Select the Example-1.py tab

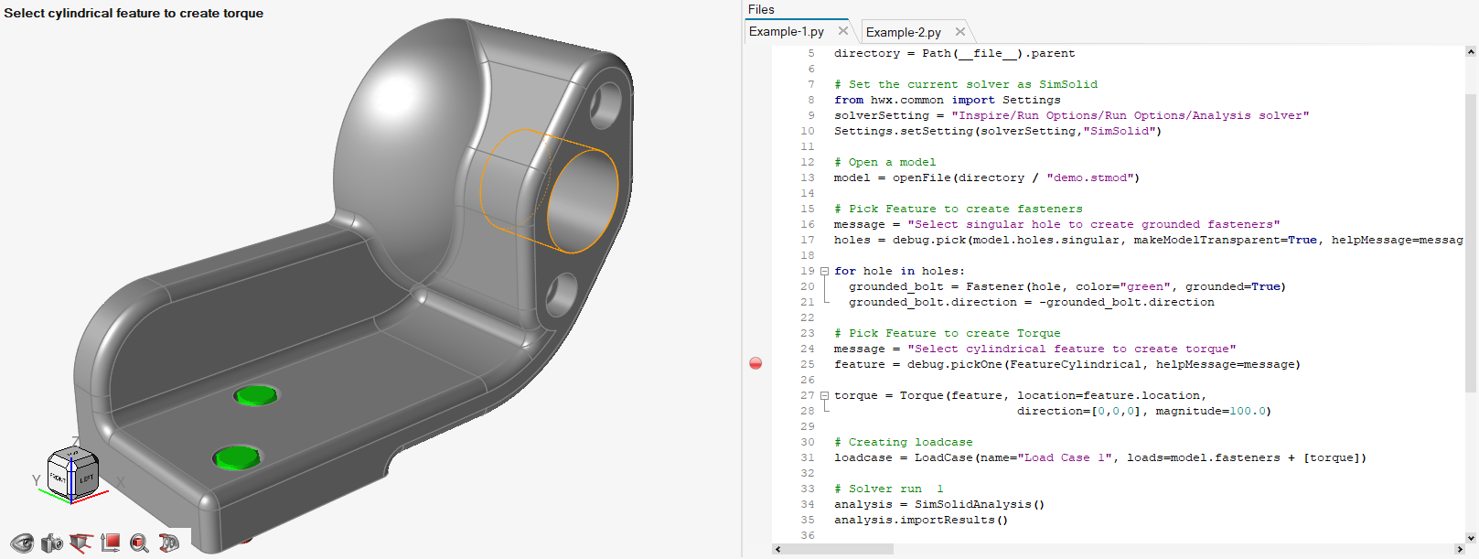787,31
